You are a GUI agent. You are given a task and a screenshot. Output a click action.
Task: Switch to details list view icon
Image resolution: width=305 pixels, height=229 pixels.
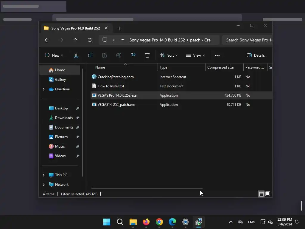[x=261, y=194]
